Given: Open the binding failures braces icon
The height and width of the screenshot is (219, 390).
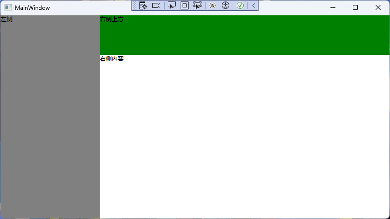Looking at the screenshot, I should (212, 5).
